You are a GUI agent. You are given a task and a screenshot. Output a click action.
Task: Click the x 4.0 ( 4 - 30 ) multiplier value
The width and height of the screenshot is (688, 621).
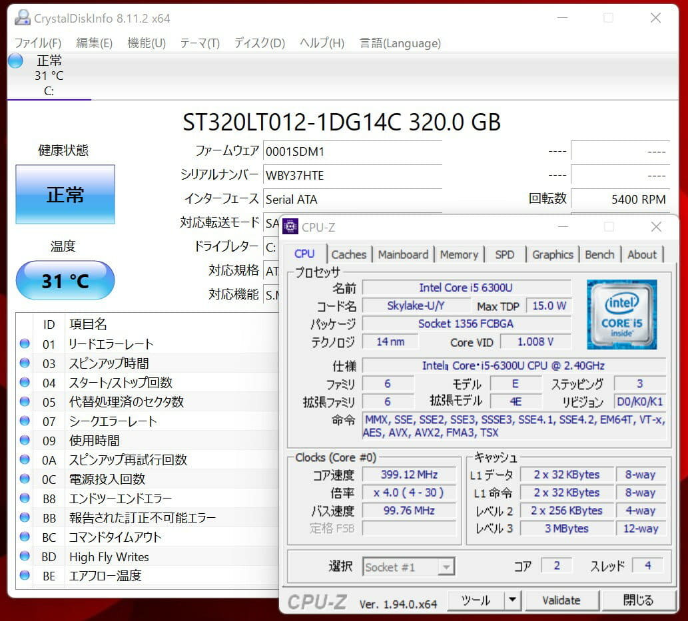pos(409,493)
